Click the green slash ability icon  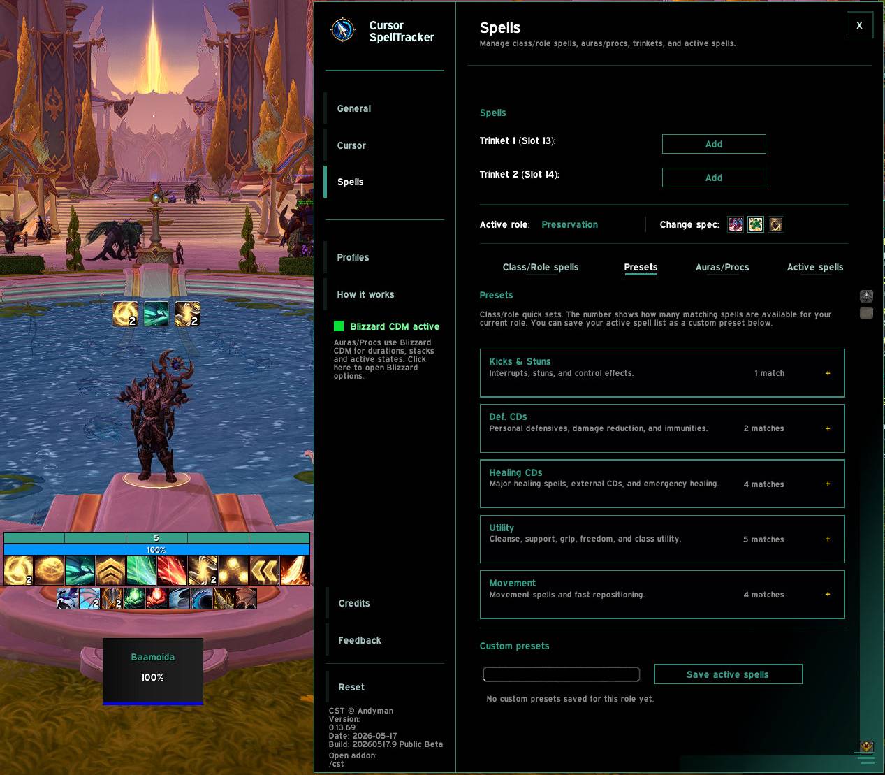click(x=141, y=570)
